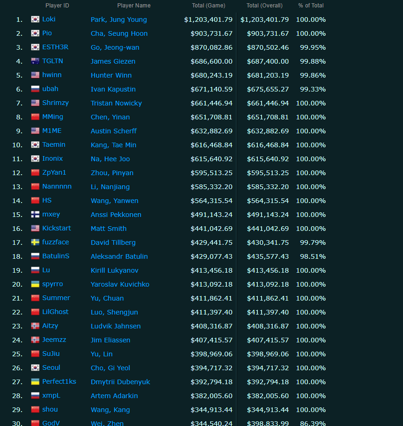Select player ID Kickstart

57,229
